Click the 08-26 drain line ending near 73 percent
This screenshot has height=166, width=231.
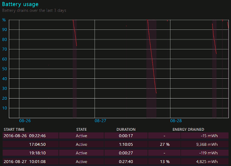[75, 33]
